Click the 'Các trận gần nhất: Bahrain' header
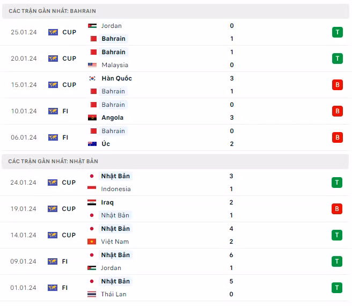 click(x=52, y=11)
